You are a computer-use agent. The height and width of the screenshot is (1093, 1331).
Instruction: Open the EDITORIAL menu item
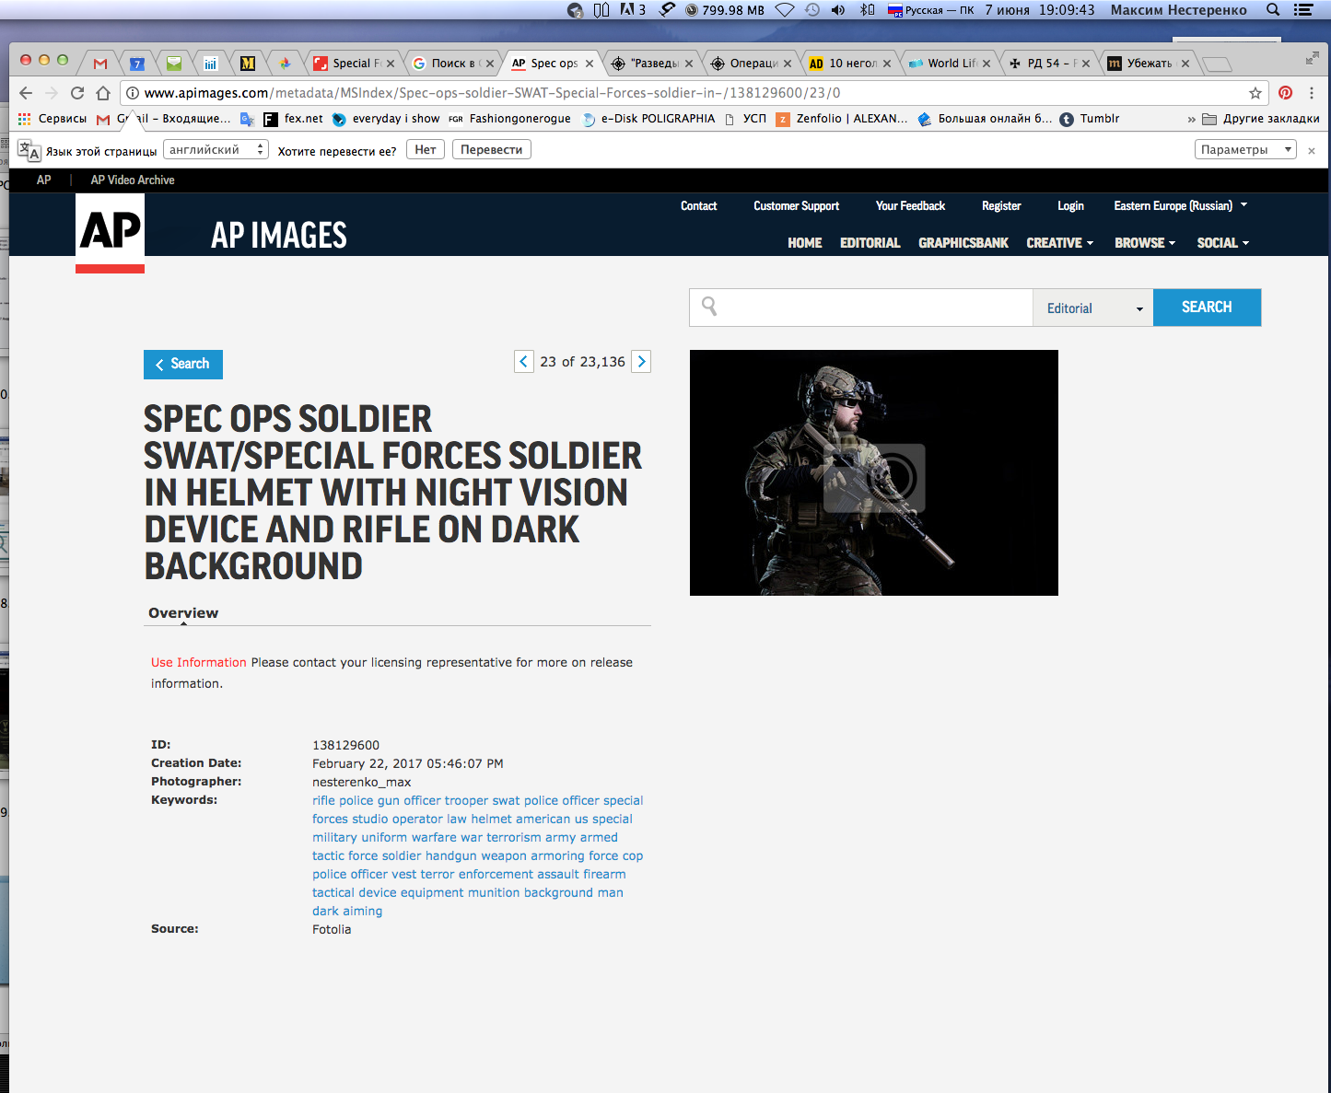870,243
